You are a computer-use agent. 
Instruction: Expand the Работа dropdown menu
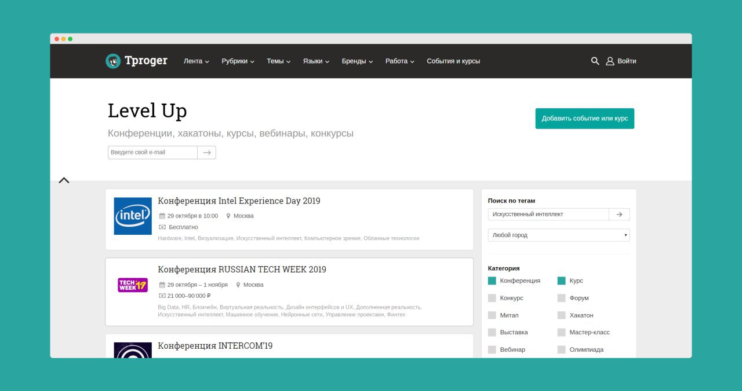pos(400,61)
